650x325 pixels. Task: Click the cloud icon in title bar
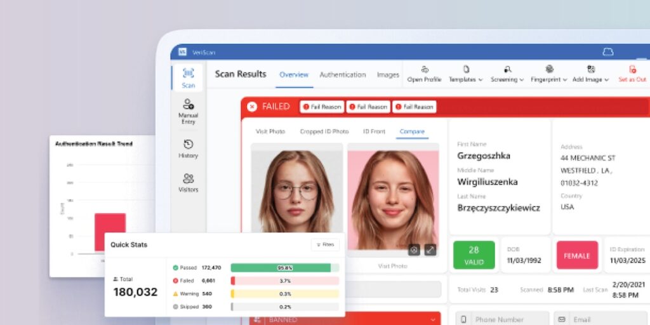[x=607, y=52]
